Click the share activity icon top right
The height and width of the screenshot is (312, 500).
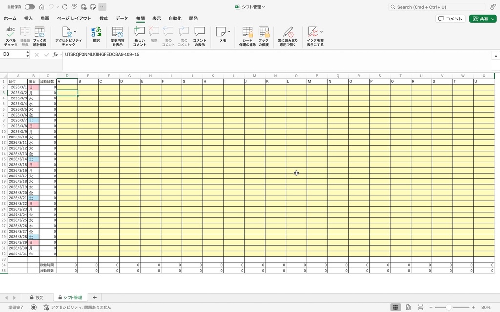[493, 7]
